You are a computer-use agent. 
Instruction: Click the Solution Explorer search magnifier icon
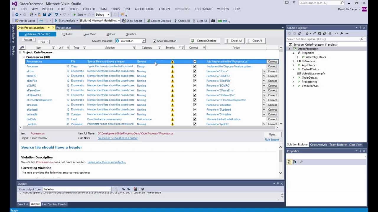(362, 39)
